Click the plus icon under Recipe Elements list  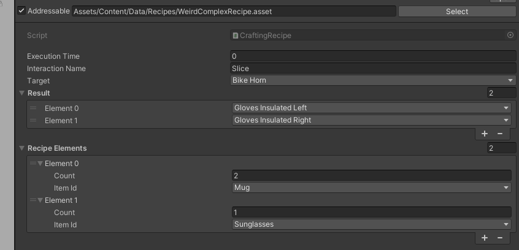485,238
